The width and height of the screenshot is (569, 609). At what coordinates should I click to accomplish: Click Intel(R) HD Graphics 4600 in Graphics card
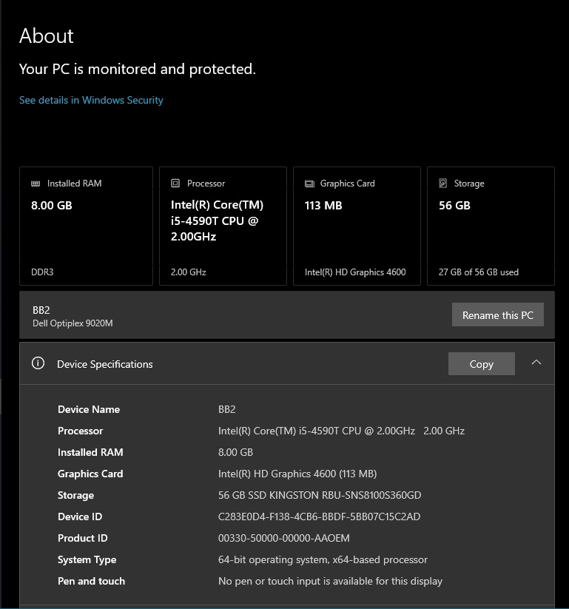click(x=355, y=272)
